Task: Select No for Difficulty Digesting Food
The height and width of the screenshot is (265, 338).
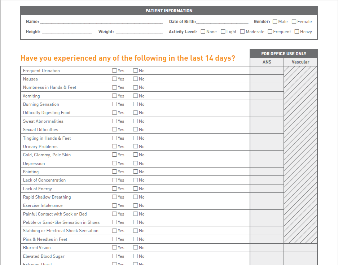Action: click(x=136, y=112)
